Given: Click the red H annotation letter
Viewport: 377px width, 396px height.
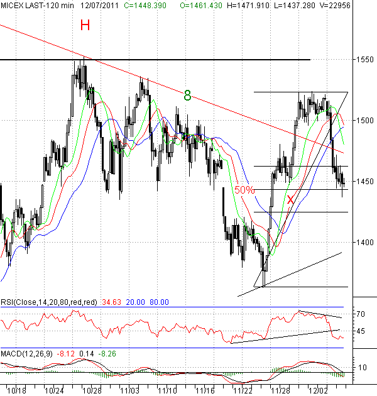Looking at the screenshot, I should 85,25.
